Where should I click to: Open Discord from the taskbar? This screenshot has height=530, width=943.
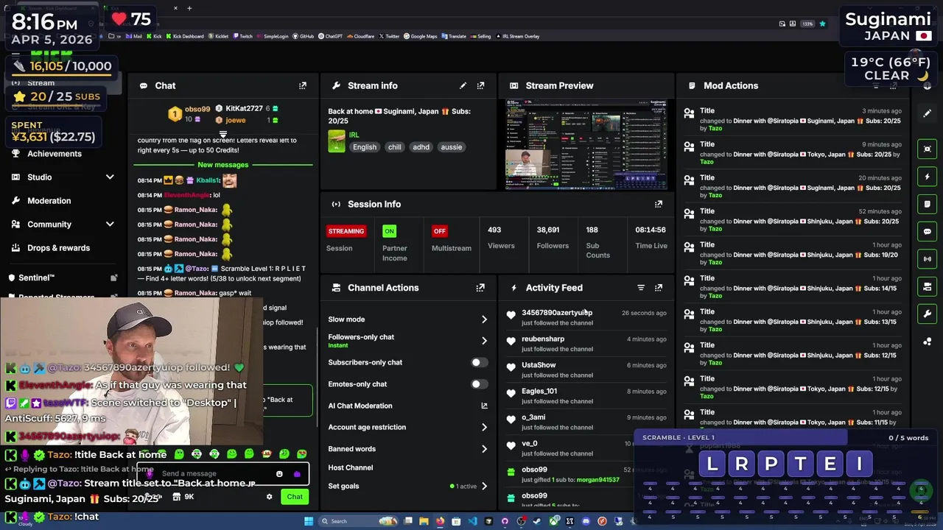point(586,521)
